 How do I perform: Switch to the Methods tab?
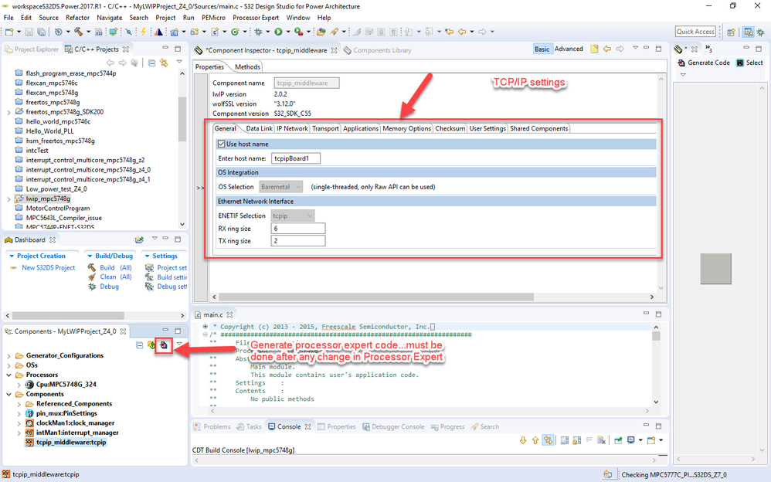click(x=247, y=67)
